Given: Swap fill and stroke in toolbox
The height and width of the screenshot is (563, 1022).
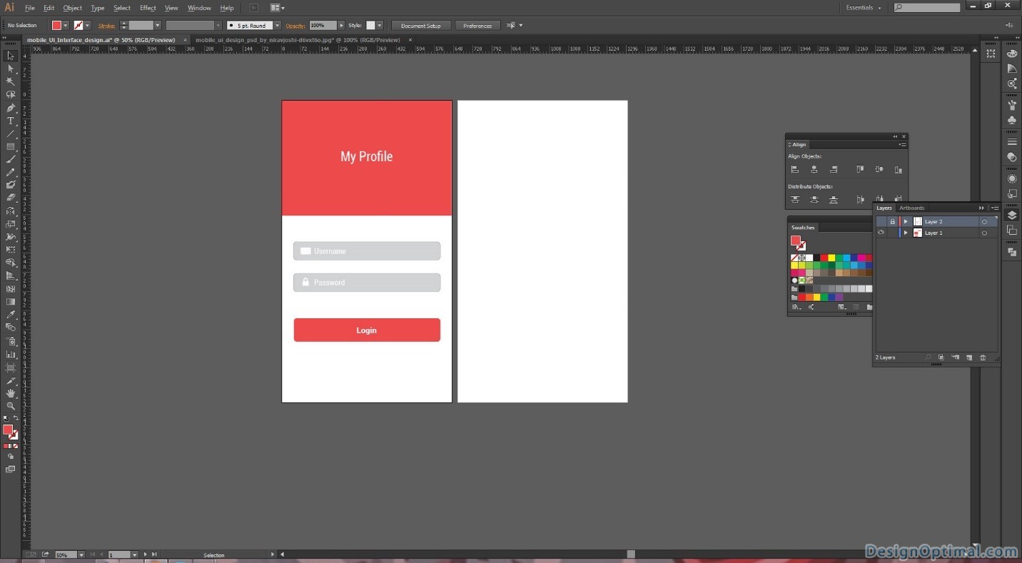Looking at the screenshot, I should (16, 418).
